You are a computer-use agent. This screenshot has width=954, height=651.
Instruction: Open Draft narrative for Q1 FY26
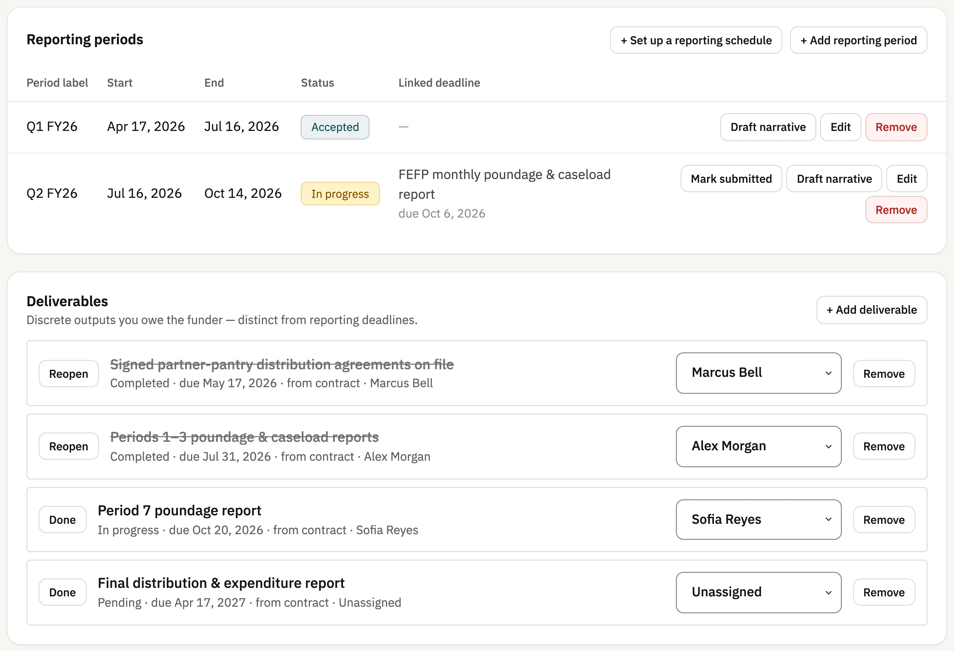768,127
